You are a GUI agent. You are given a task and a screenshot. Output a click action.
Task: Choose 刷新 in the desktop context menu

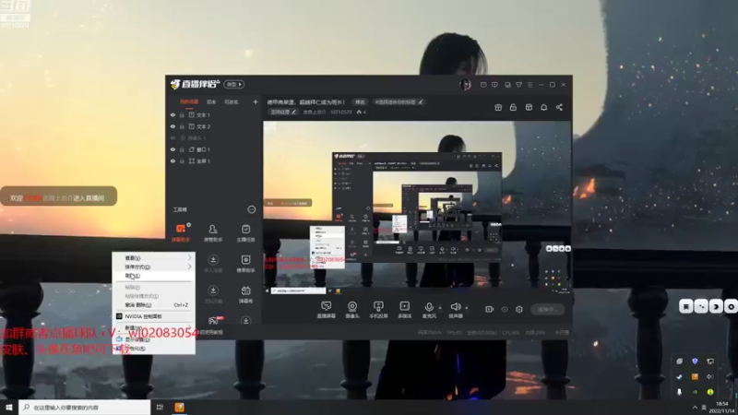click(153, 276)
